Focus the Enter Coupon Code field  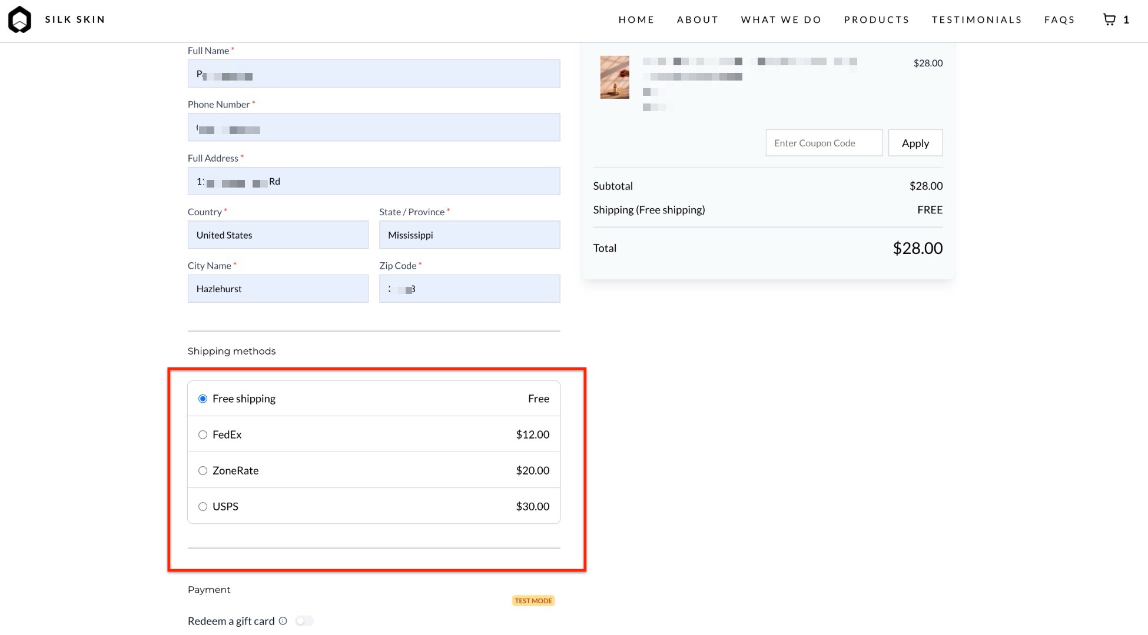coord(824,143)
